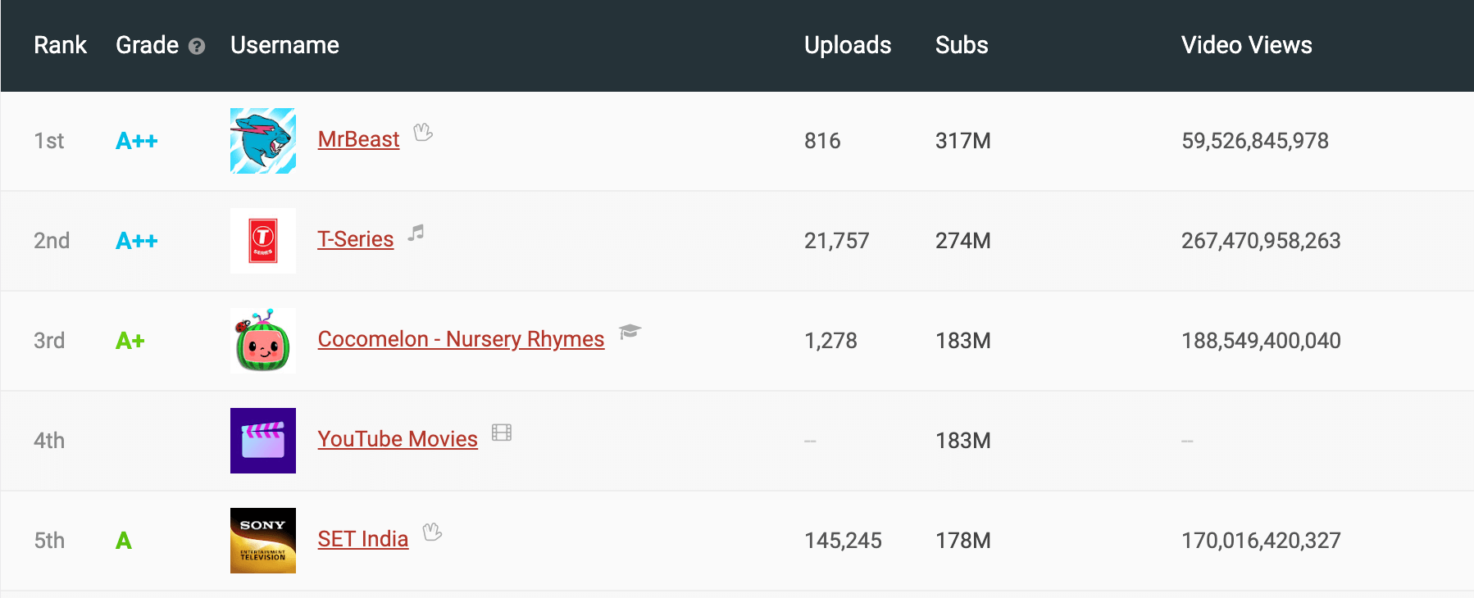Select the A grade badge for SET India
The height and width of the screenshot is (598, 1474).
point(124,540)
